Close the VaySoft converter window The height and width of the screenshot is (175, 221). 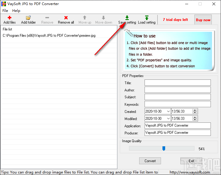(x=214, y=4)
